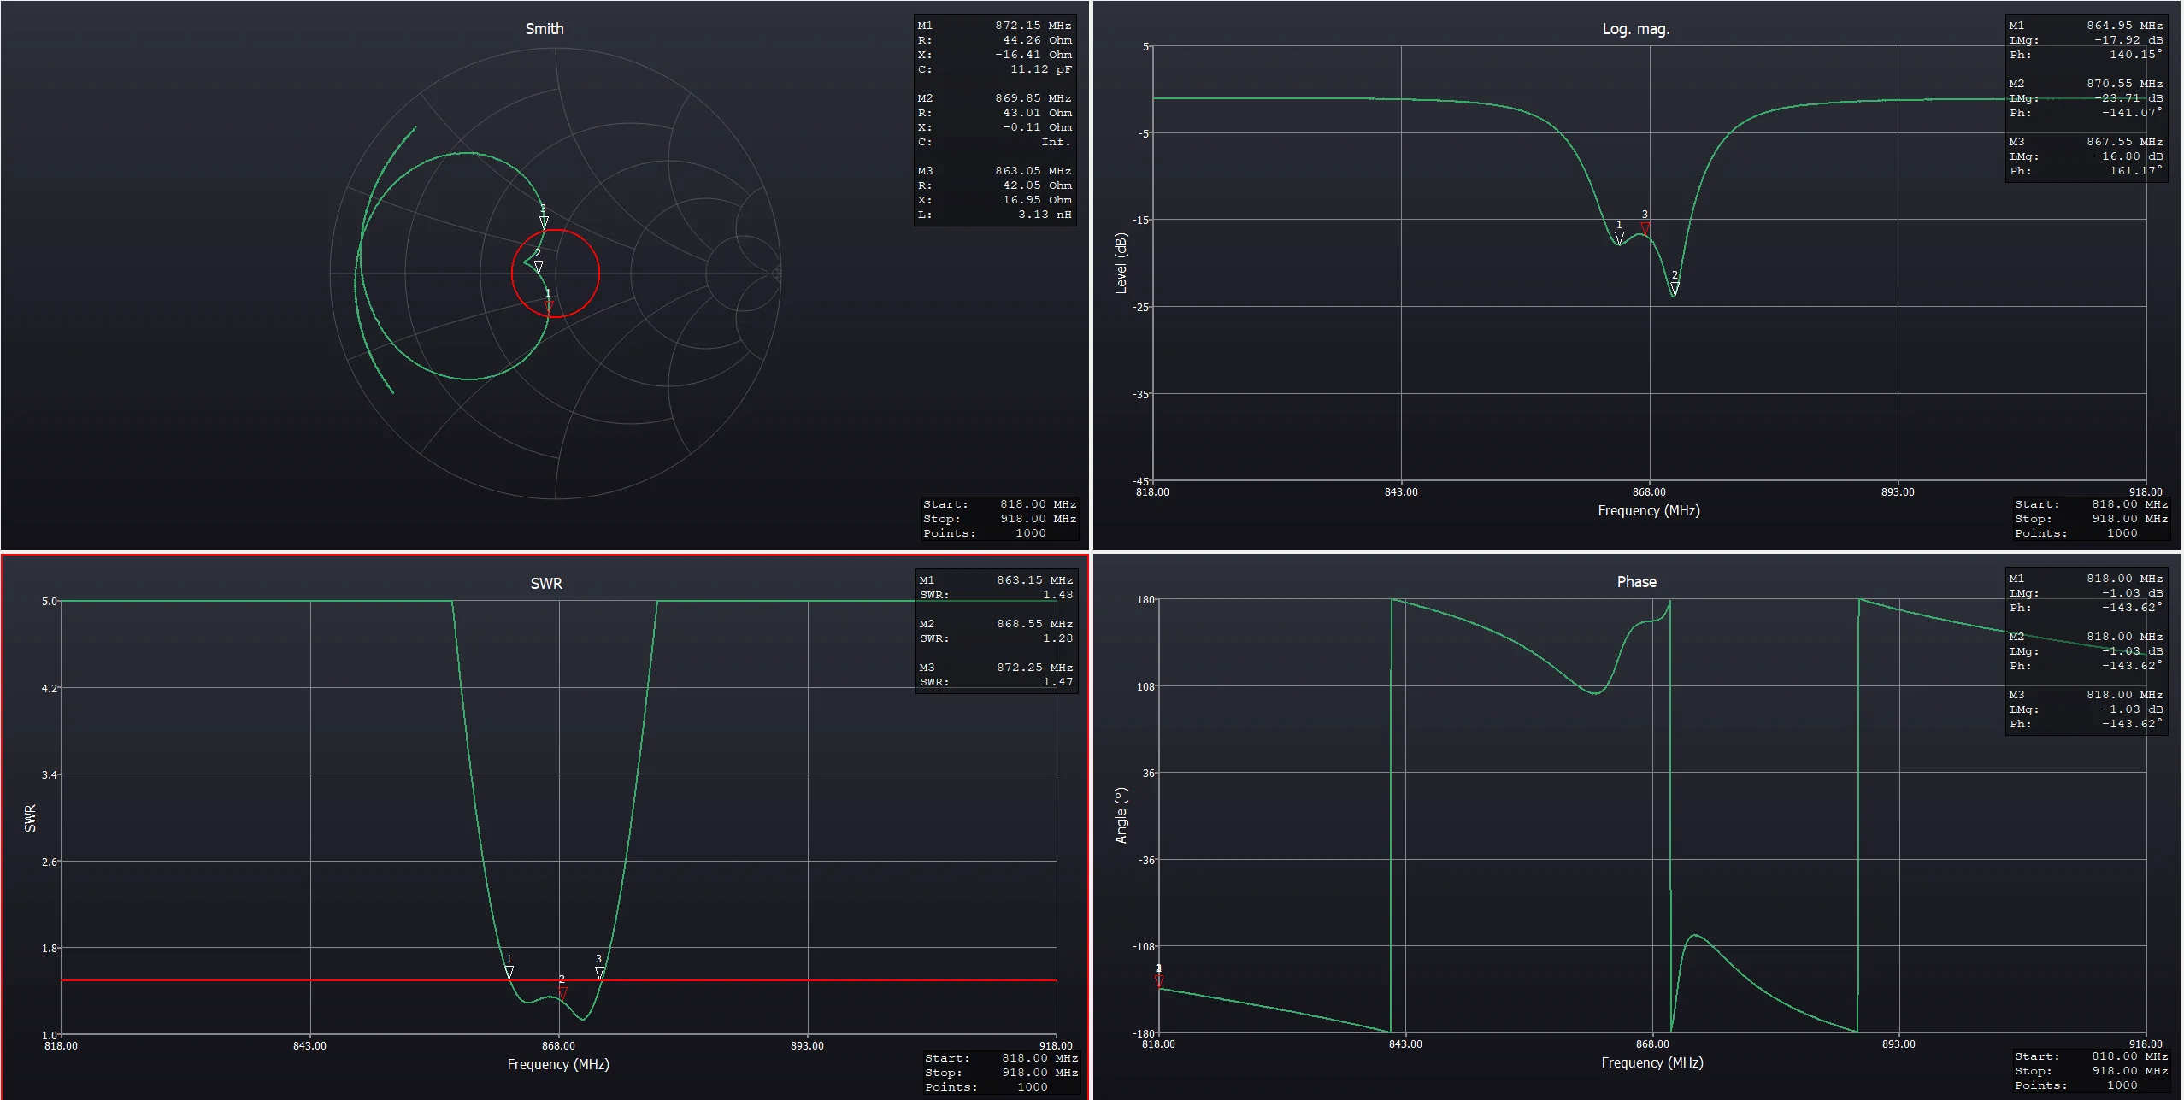Click the Smith chart title
The image size is (2184, 1100).
pyautogui.click(x=545, y=29)
